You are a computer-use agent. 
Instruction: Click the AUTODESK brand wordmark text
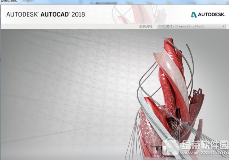(x=212, y=14)
